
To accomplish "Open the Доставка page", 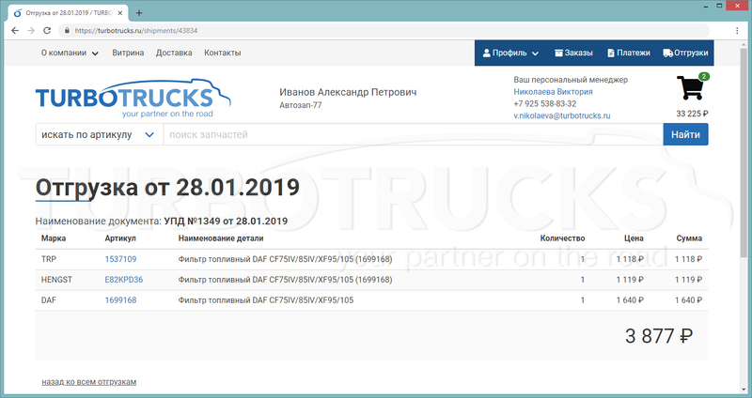I will [x=174, y=53].
